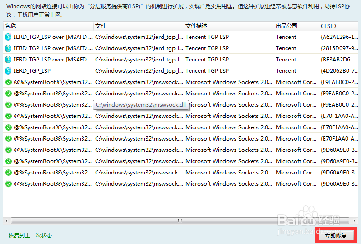Viewport: 361px width, 244px height.
Task: Click the horizontal scrollbar left arrow
Action: [x=6, y=221]
